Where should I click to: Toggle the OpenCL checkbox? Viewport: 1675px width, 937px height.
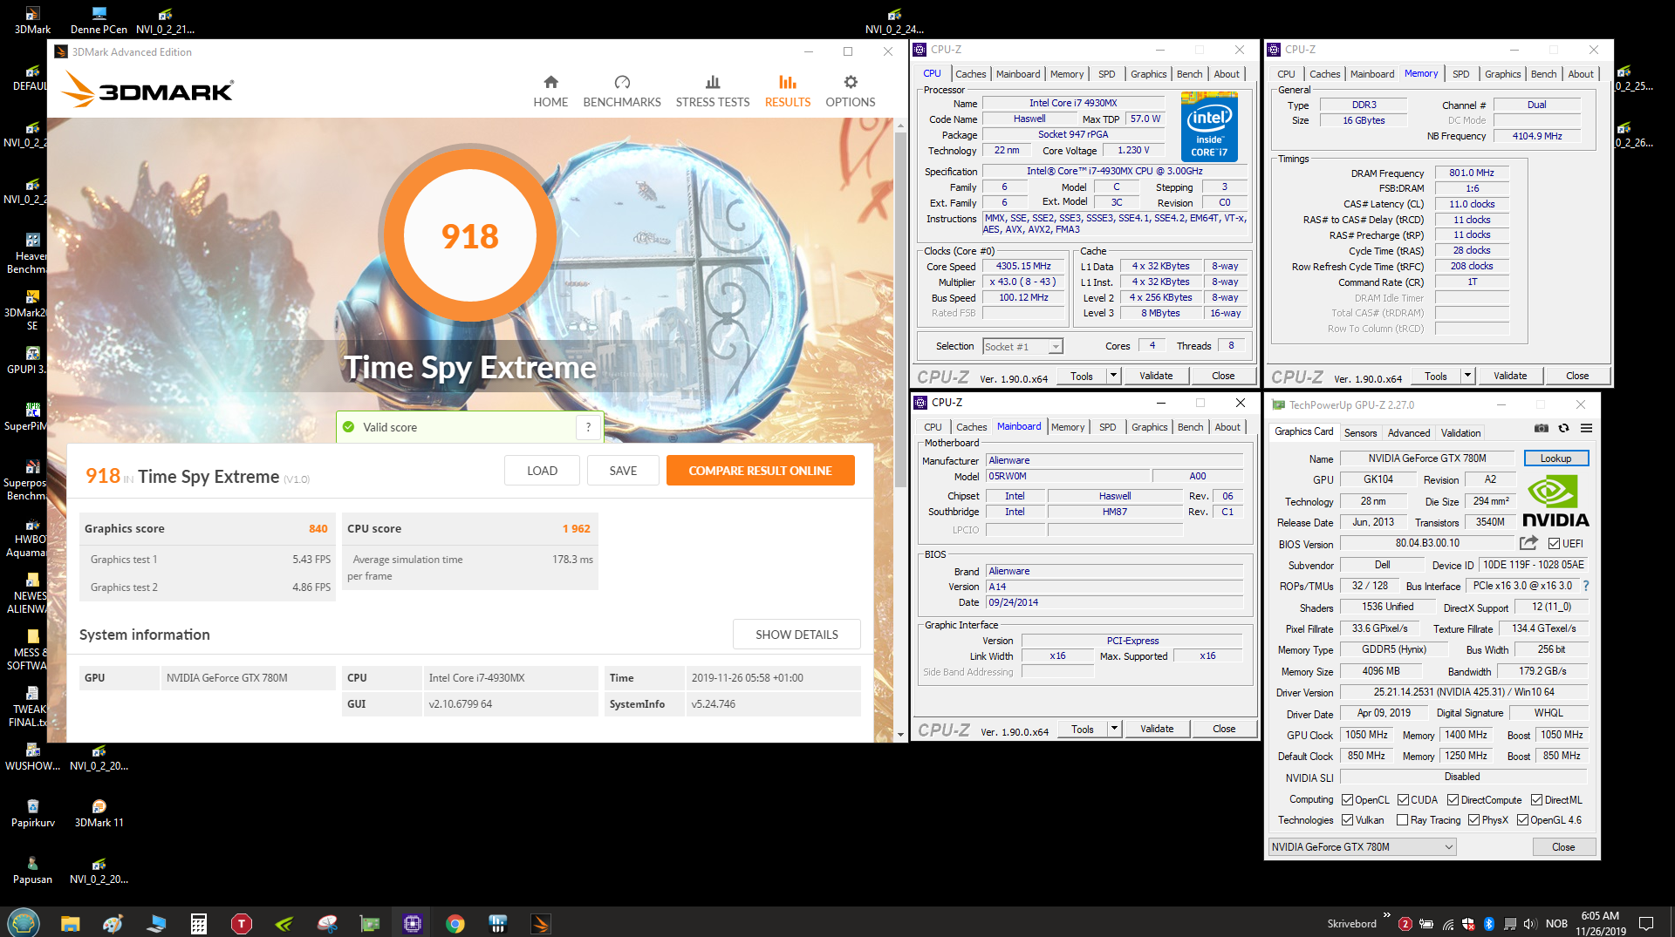pos(1347,799)
